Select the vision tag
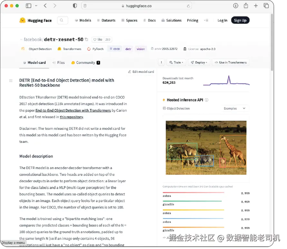This screenshot has width=287, height=249. pos(140,49)
